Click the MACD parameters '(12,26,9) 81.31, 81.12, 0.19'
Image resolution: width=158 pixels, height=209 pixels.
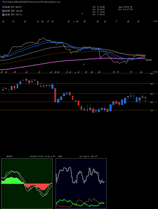point(42,156)
